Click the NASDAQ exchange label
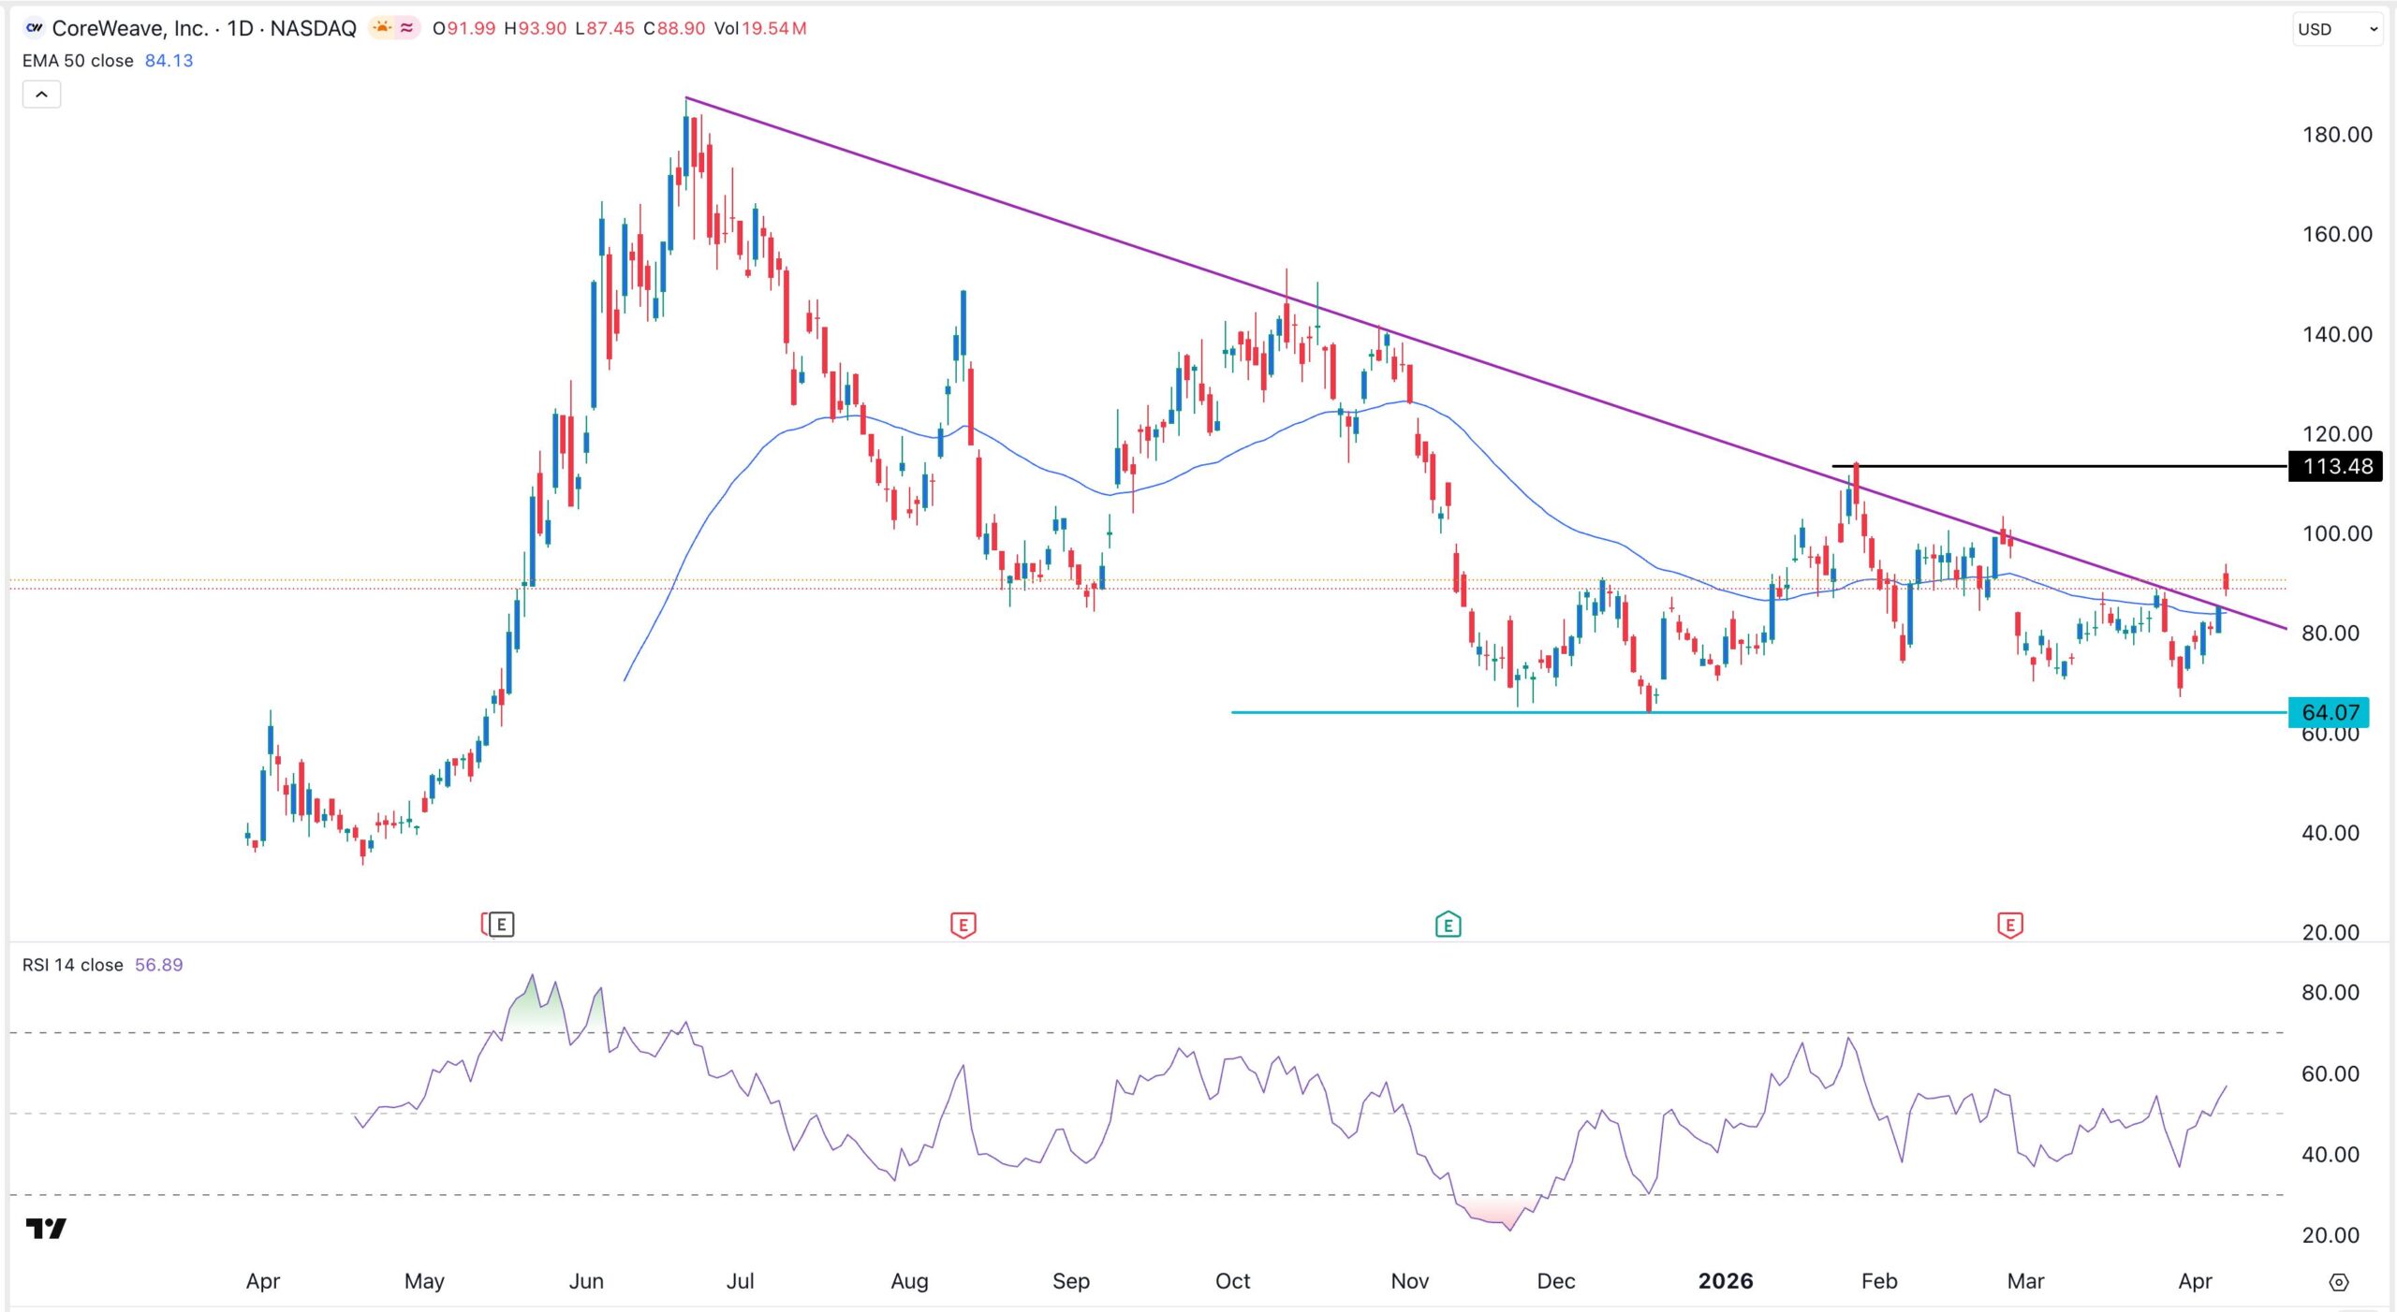 coord(312,28)
